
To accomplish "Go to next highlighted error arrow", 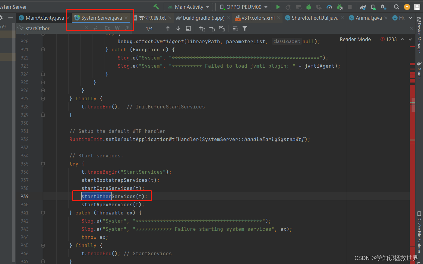I will click(x=410, y=39).
